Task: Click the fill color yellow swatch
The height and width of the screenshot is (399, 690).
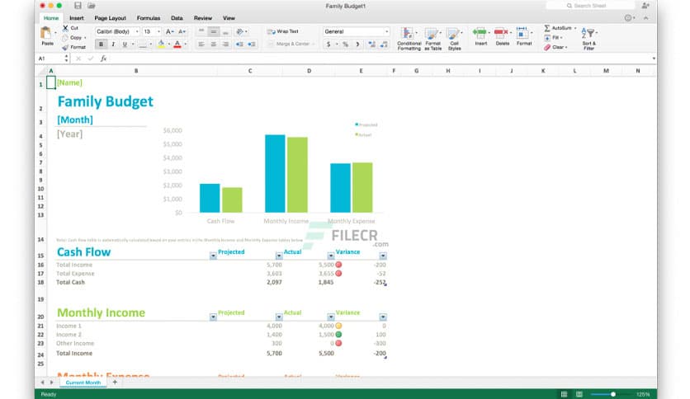Action: pos(161,45)
